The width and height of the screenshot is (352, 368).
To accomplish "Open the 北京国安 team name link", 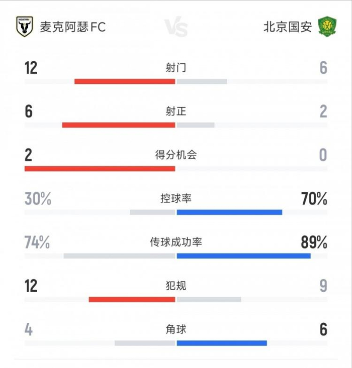I will coord(288,27).
